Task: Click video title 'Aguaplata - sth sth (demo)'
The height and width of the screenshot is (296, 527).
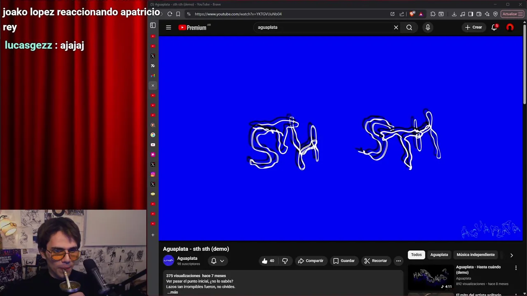Action: coord(196,249)
